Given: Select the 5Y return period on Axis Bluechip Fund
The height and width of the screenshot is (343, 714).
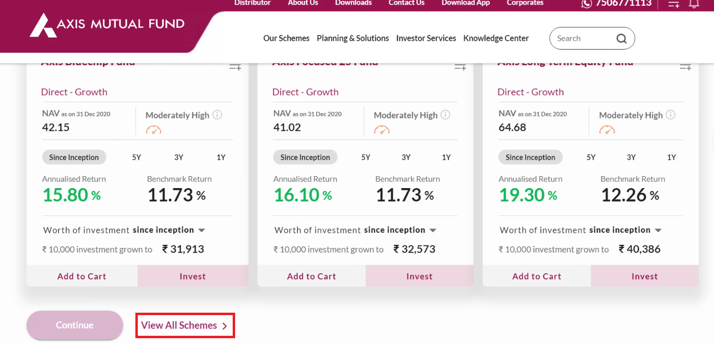Looking at the screenshot, I should click(x=136, y=157).
